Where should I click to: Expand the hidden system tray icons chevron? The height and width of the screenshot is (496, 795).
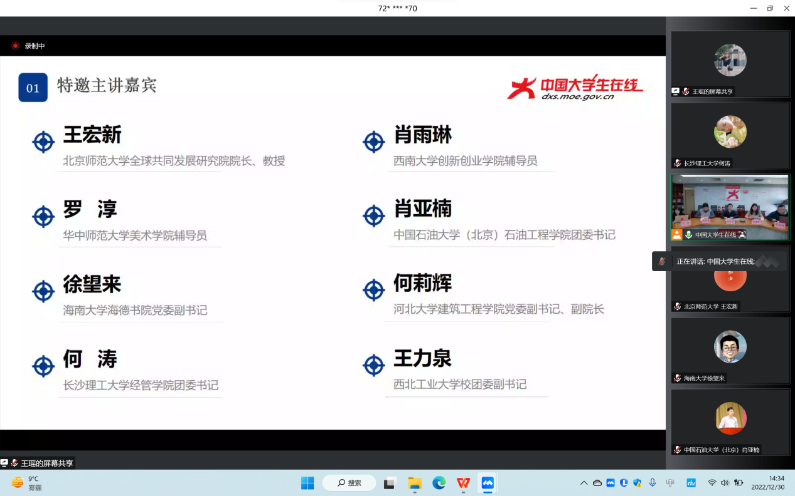[x=584, y=483]
